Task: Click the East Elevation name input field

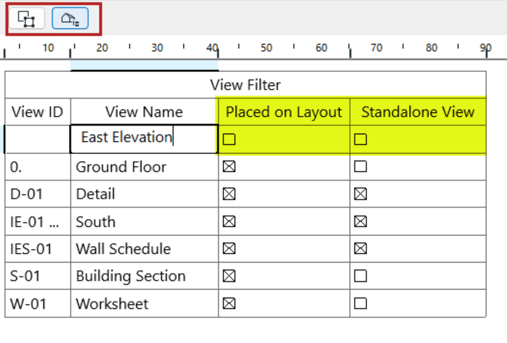Action: coord(144,139)
